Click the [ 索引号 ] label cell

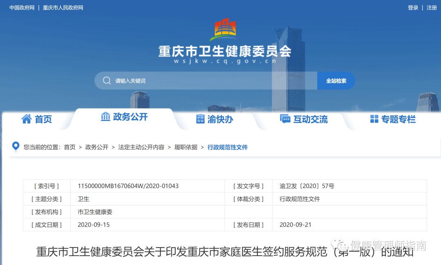tap(47, 186)
